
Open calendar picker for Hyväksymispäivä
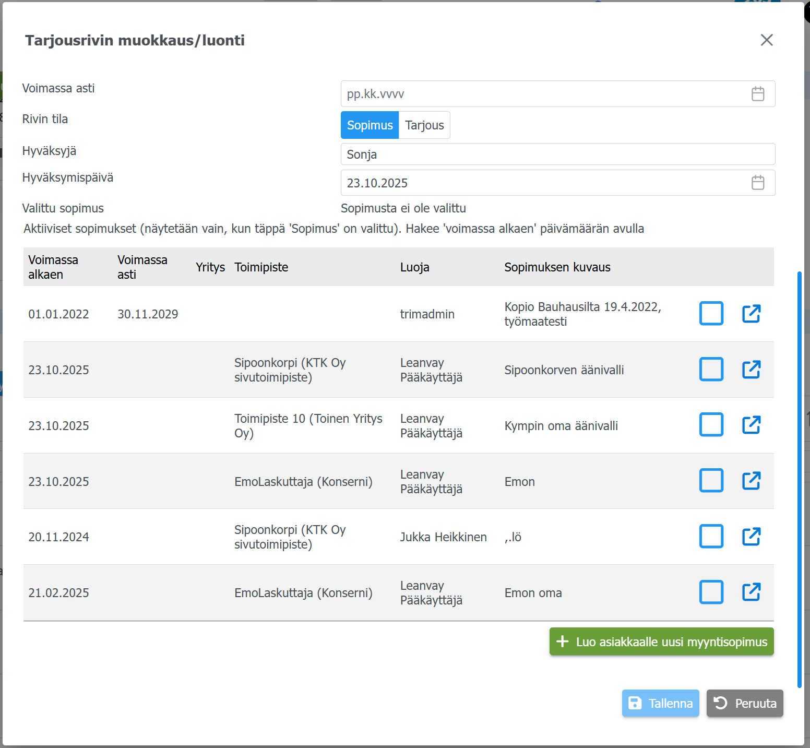click(x=758, y=183)
